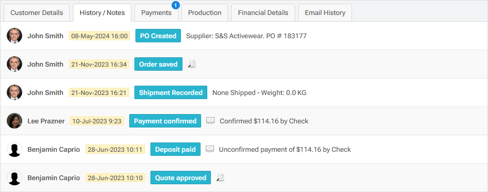Open magnifier icon next to Order saved
Image resolution: width=488 pixels, height=192 pixels.
tap(192, 64)
